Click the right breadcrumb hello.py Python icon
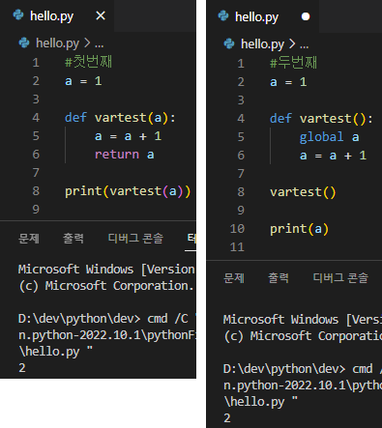Viewport: 382px width, 428px height. (x=229, y=43)
